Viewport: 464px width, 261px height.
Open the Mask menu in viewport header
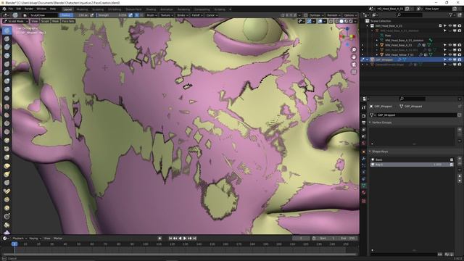[x=56, y=21]
